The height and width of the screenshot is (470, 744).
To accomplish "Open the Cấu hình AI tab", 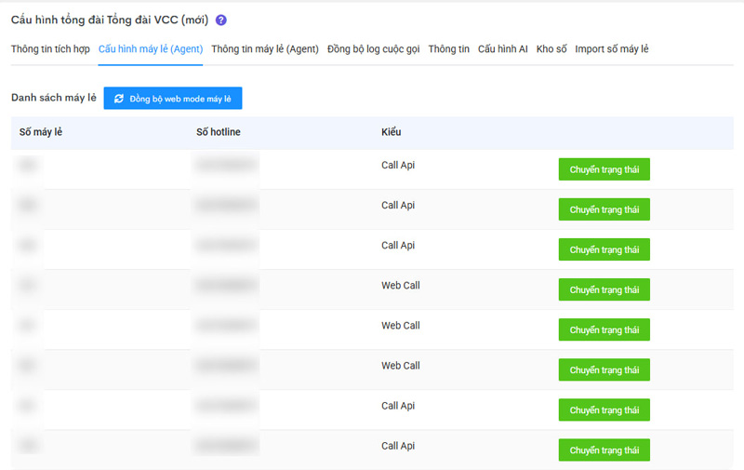I will tap(503, 49).
